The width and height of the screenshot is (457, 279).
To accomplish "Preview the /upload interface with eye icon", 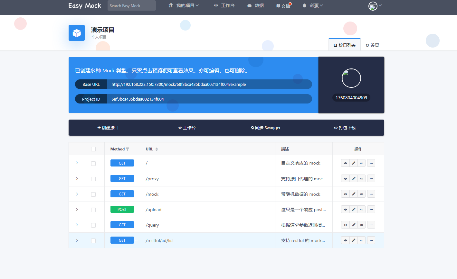I will [345, 210].
